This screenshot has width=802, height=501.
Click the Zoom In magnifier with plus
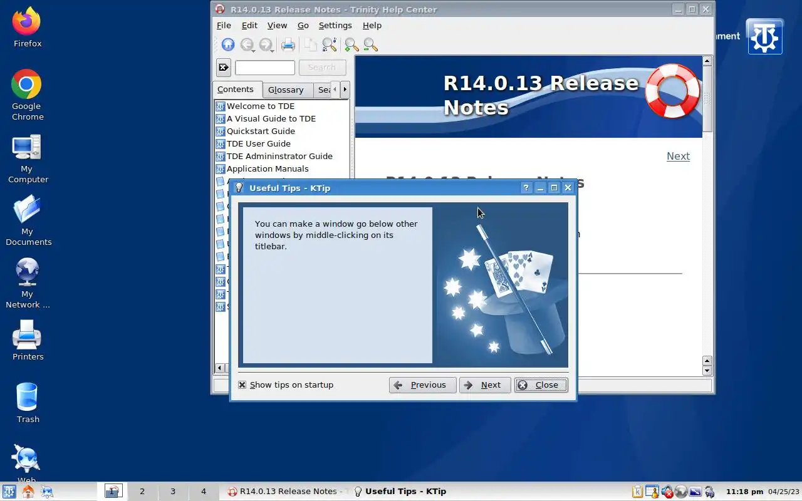point(352,44)
